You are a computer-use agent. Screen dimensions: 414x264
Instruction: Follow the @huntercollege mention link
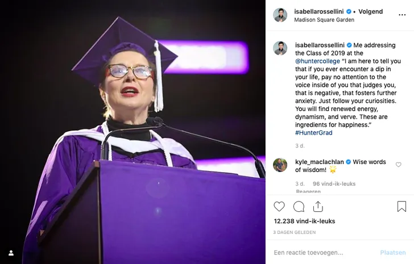click(317, 61)
